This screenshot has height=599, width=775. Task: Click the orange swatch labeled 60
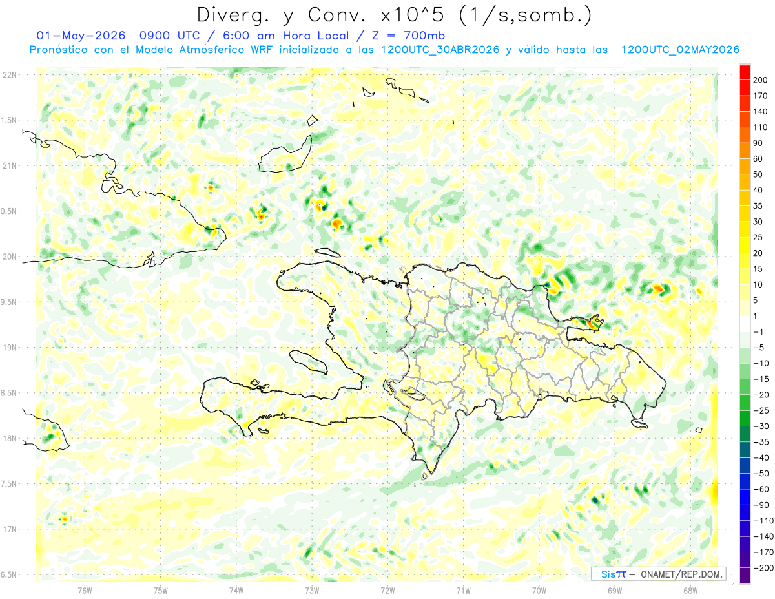[745, 151]
